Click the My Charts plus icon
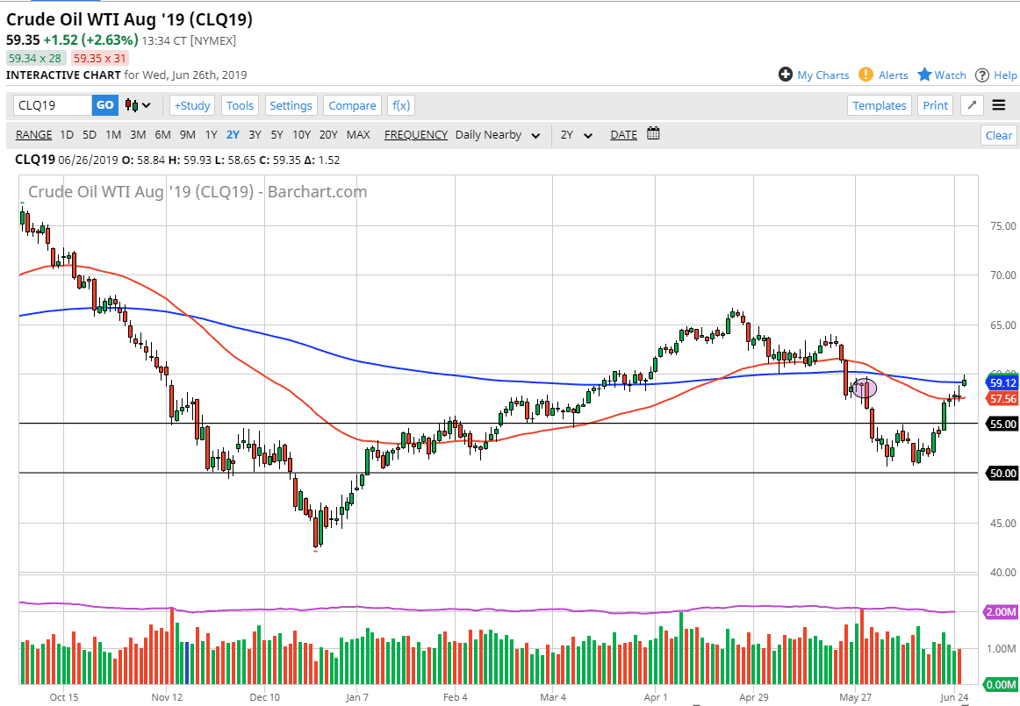 pos(785,75)
